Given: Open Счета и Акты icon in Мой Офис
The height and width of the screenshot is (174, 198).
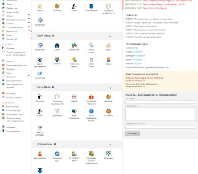Looking at the screenshot, I should pos(91,60).
